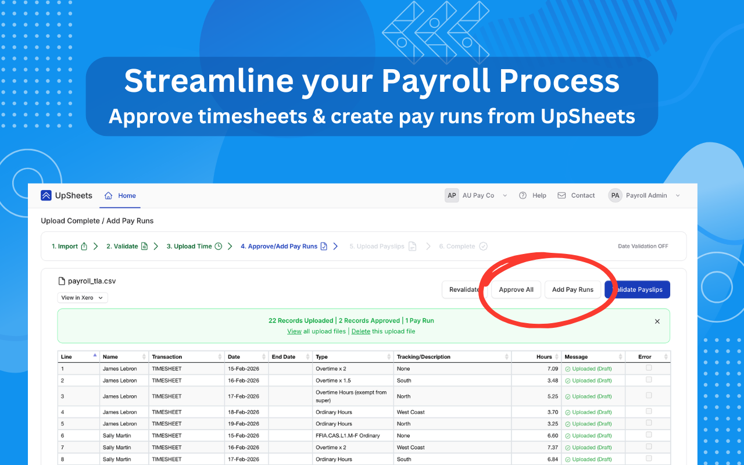Click the Uploaded (Draft) status icon, line 3
The height and width of the screenshot is (465, 744).
(x=567, y=396)
